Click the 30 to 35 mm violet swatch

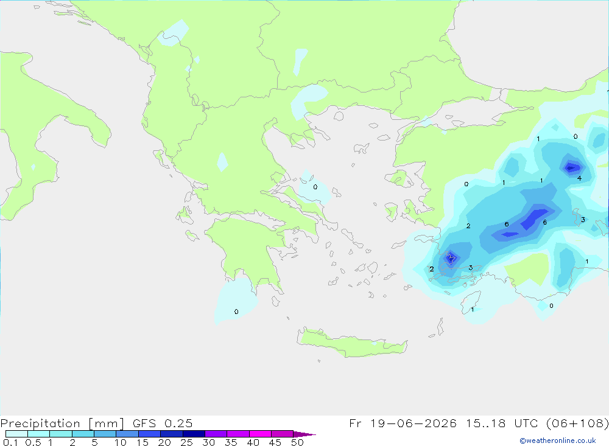click(216, 434)
